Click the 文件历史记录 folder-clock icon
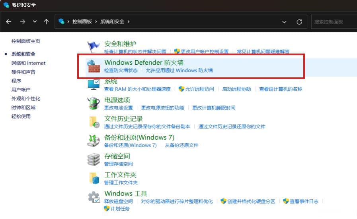The image size is (357, 219). pos(94,122)
